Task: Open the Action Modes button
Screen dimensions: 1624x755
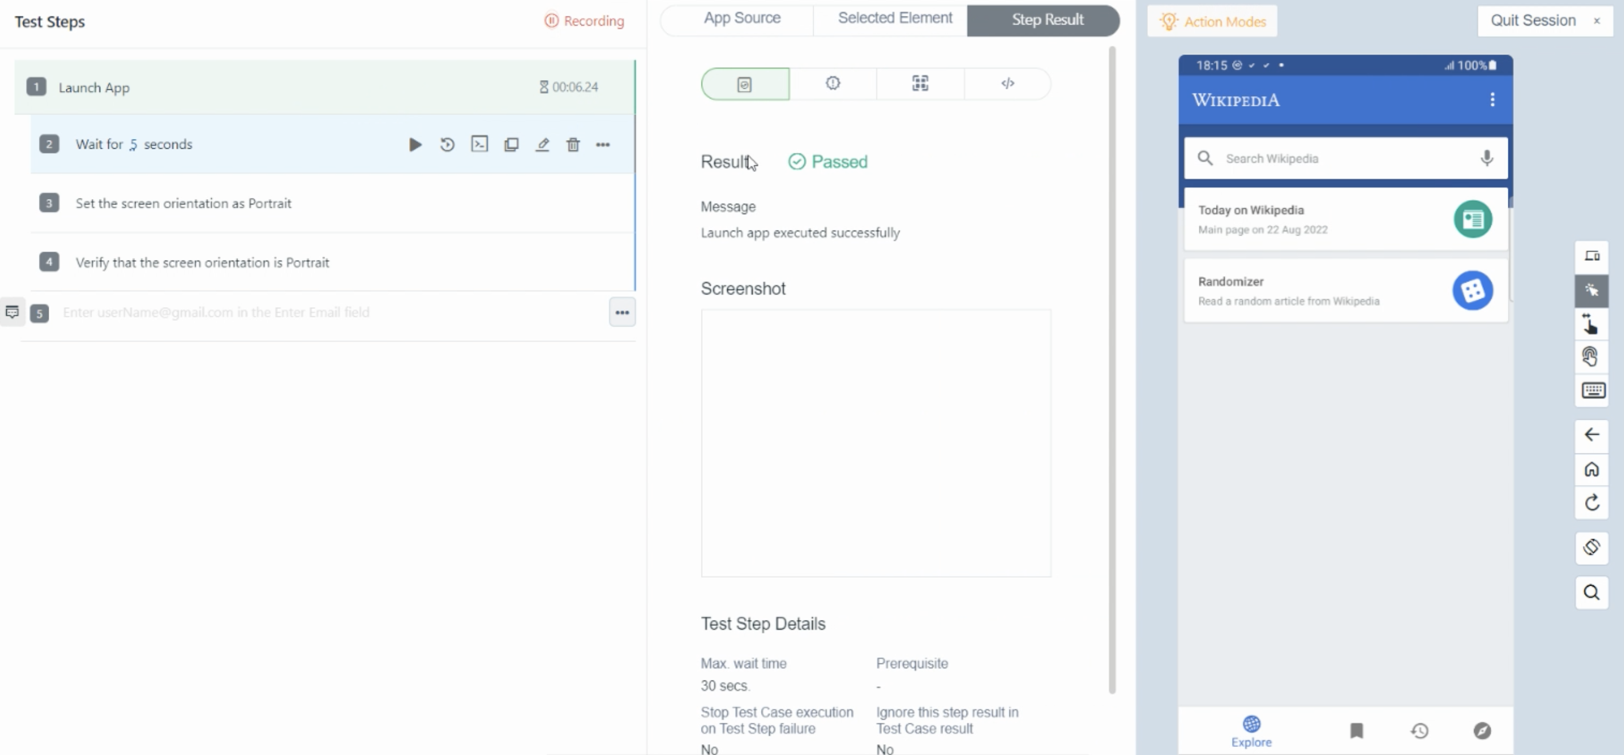Action: [1211, 21]
